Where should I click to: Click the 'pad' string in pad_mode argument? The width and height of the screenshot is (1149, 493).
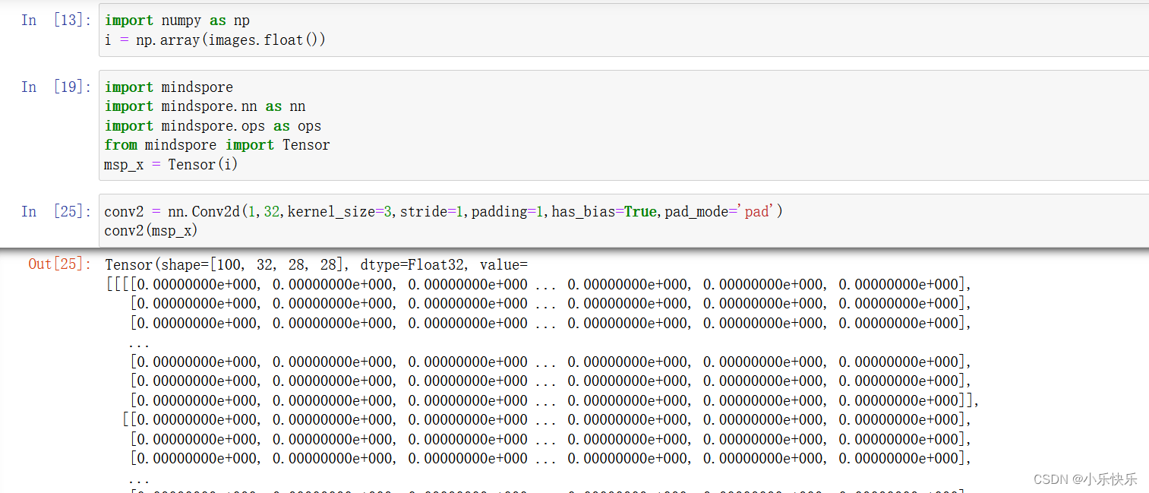[757, 211]
